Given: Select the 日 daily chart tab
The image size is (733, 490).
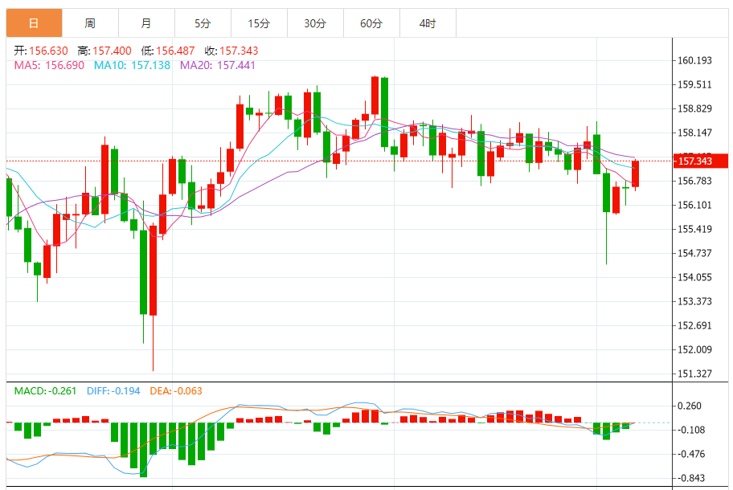Looking at the screenshot, I should [34, 22].
